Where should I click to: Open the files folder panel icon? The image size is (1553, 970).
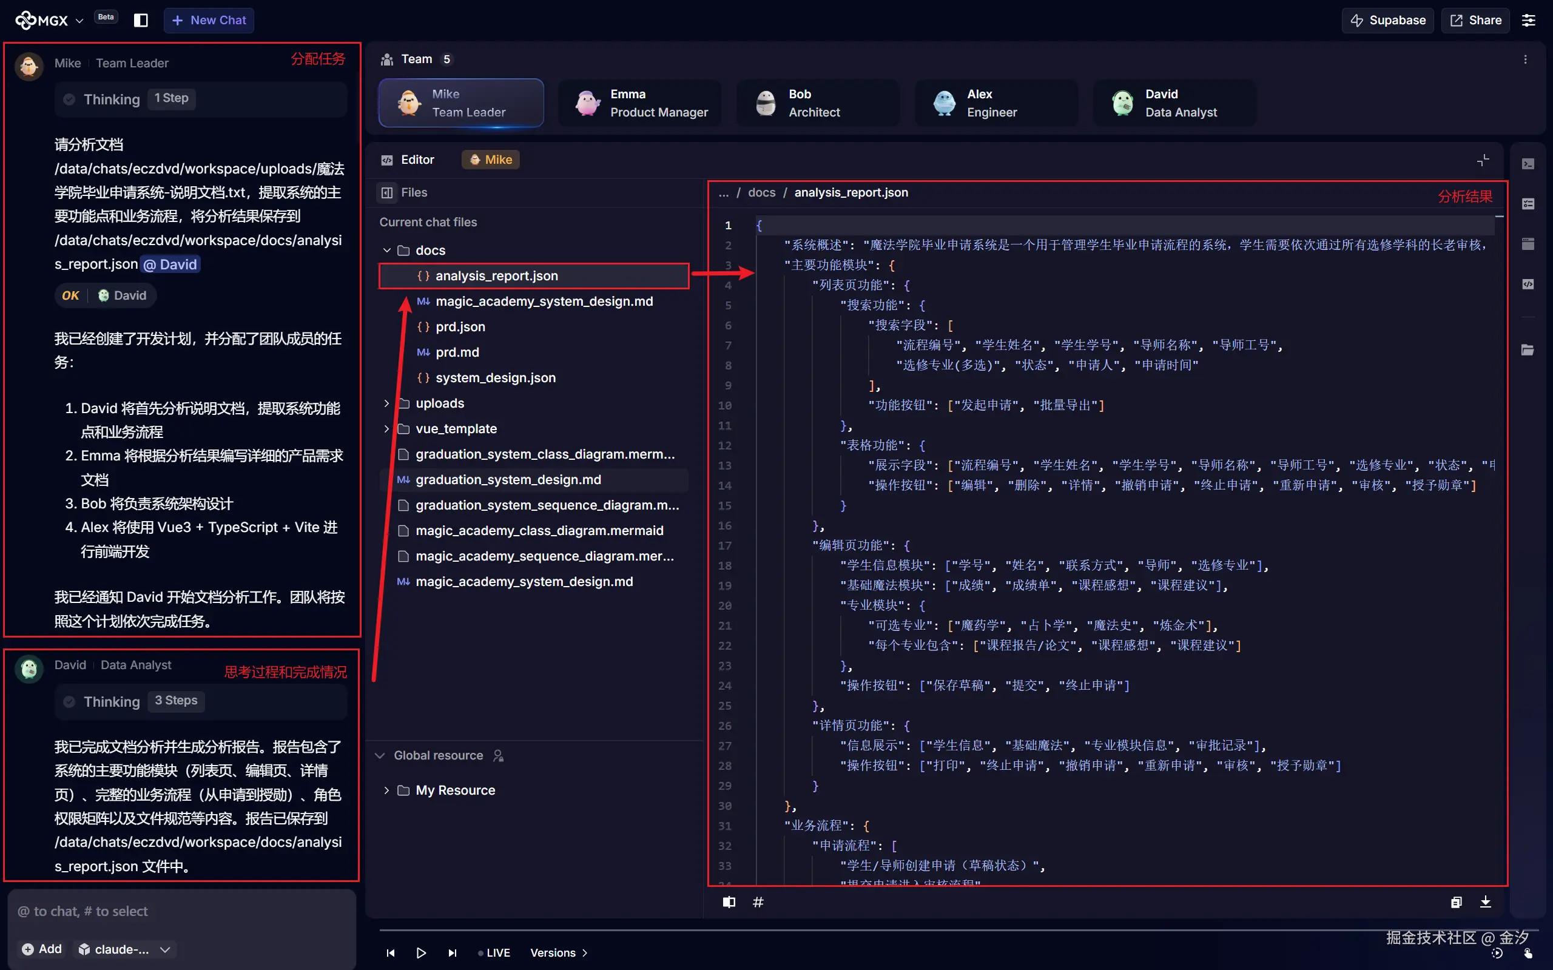(x=1528, y=349)
